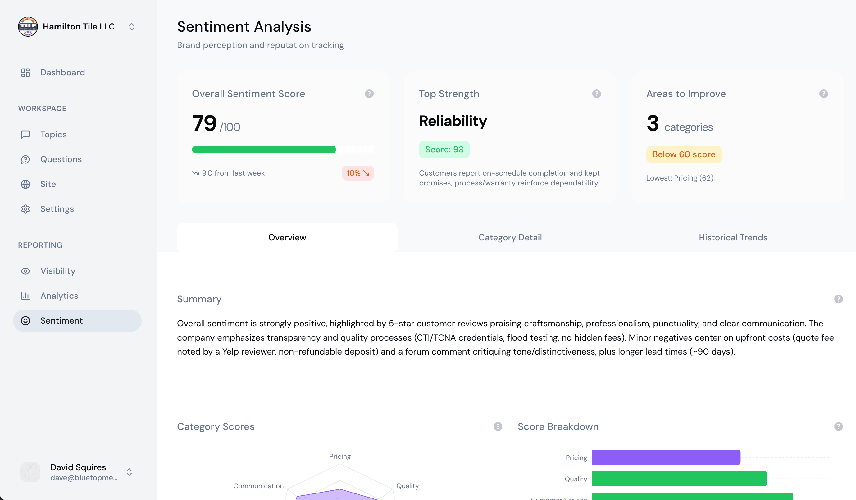The image size is (856, 500).
Task: Open the Historical Trends tab
Action: point(733,237)
